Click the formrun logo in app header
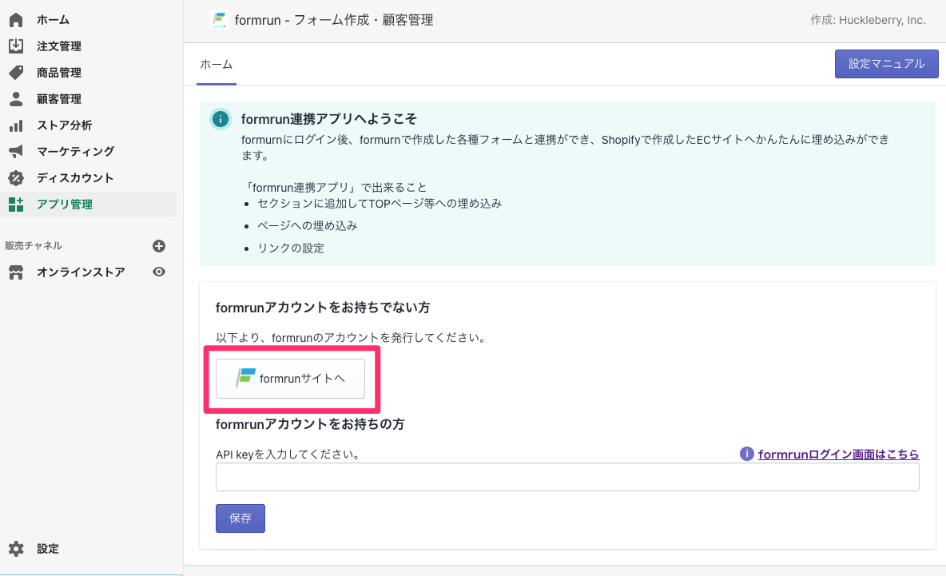This screenshot has height=576, width=946. coord(218,20)
